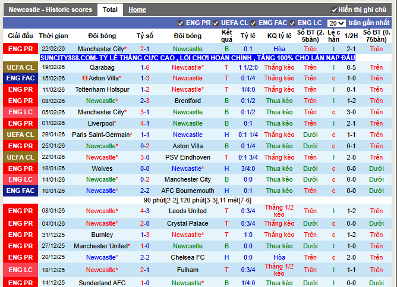Screen dimensions: 397x287
Task: Click Wolves team name
Action: pos(102,169)
